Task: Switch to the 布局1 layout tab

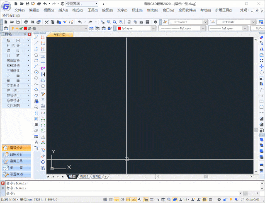Action: tap(84, 177)
